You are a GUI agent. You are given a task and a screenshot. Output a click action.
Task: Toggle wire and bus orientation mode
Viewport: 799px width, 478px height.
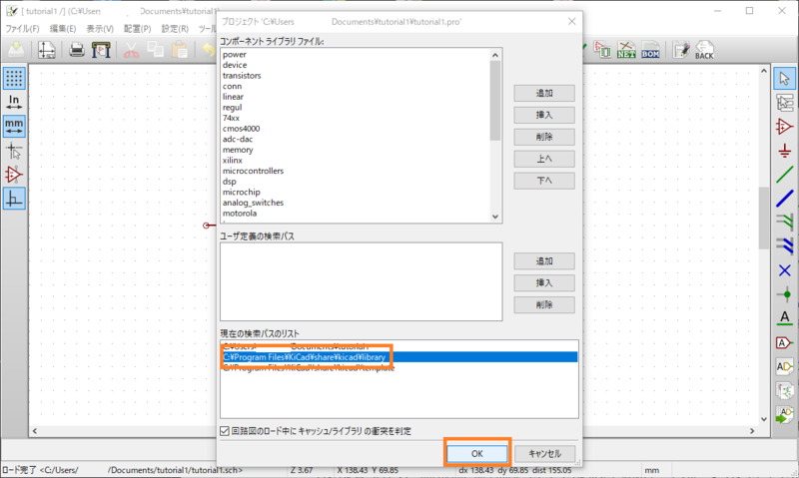click(14, 199)
